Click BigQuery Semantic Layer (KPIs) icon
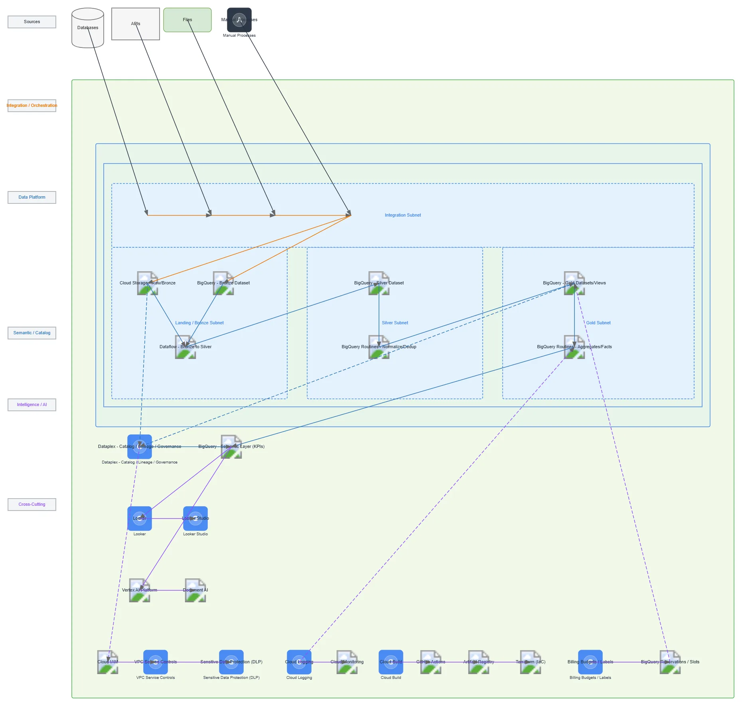 [x=231, y=447]
